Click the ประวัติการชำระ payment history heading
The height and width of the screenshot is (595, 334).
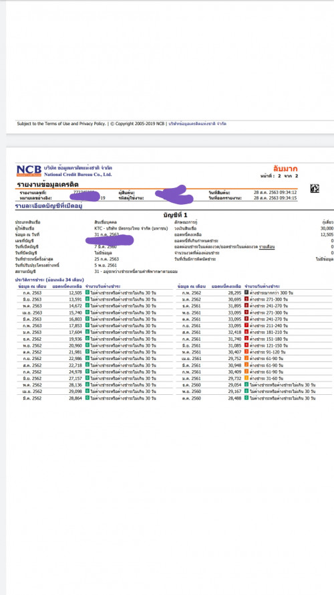pos(49,280)
